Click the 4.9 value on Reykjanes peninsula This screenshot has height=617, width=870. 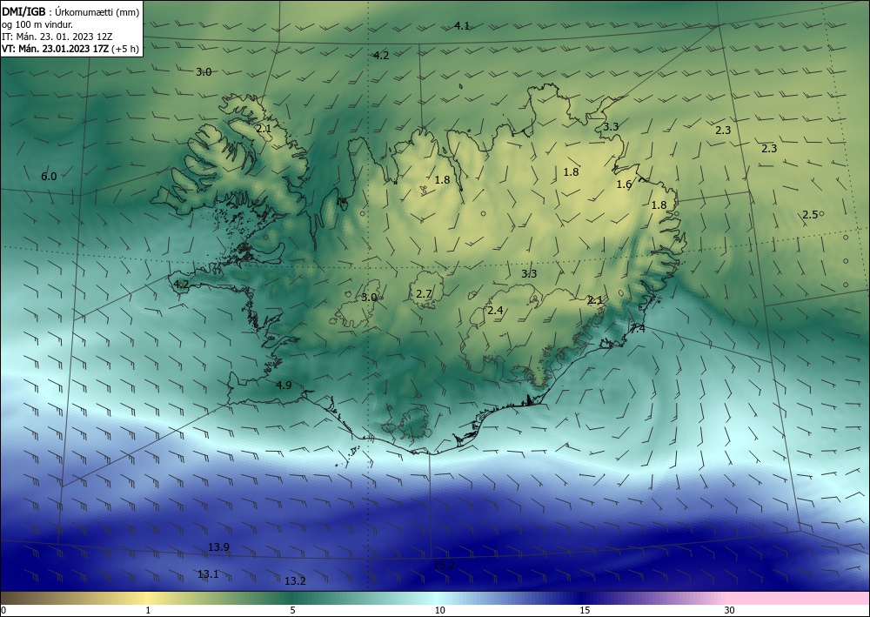(284, 385)
